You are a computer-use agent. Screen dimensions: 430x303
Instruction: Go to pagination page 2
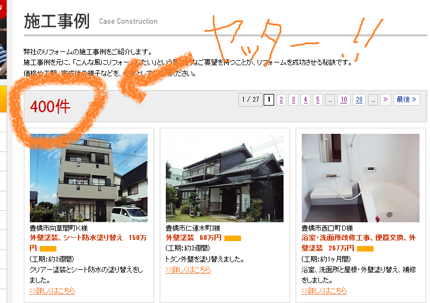[x=281, y=100]
